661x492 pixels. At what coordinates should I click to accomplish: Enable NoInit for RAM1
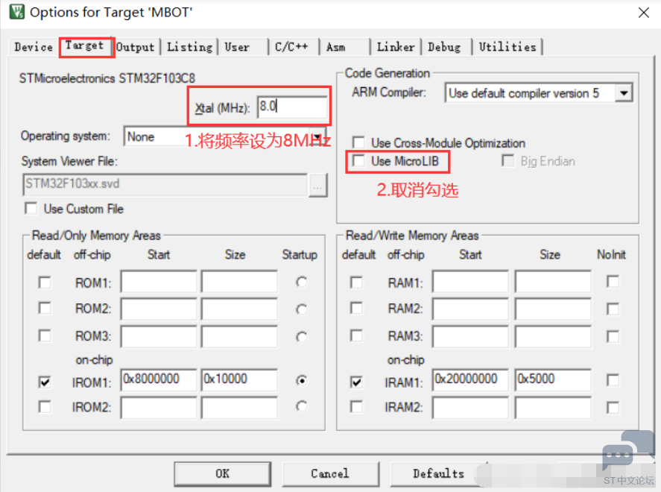[x=613, y=282]
